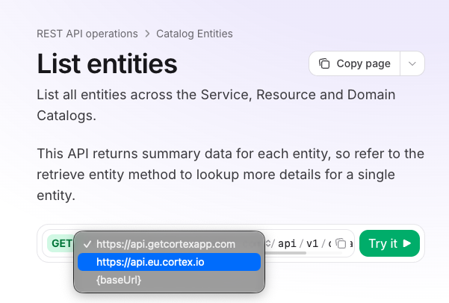The width and height of the screenshot is (449, 303).
Task: Click the List entities heading
Action: [x=107, y=63]
